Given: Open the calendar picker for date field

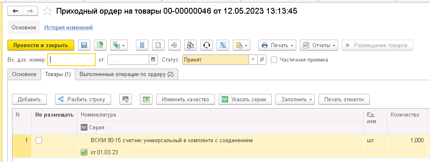Looking at the screenshot, I should pos(153,60).
